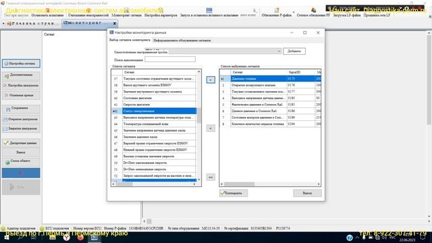Select row 46 in the signal list
Viewport: 432px width, 243px height.
154,137
